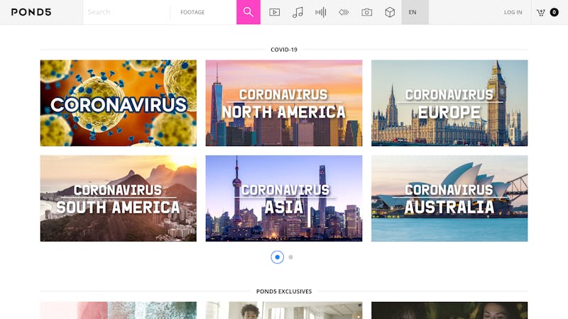Open the 3D models cube icon
This screenshot has height=319, width=568.
pos(390,12)
